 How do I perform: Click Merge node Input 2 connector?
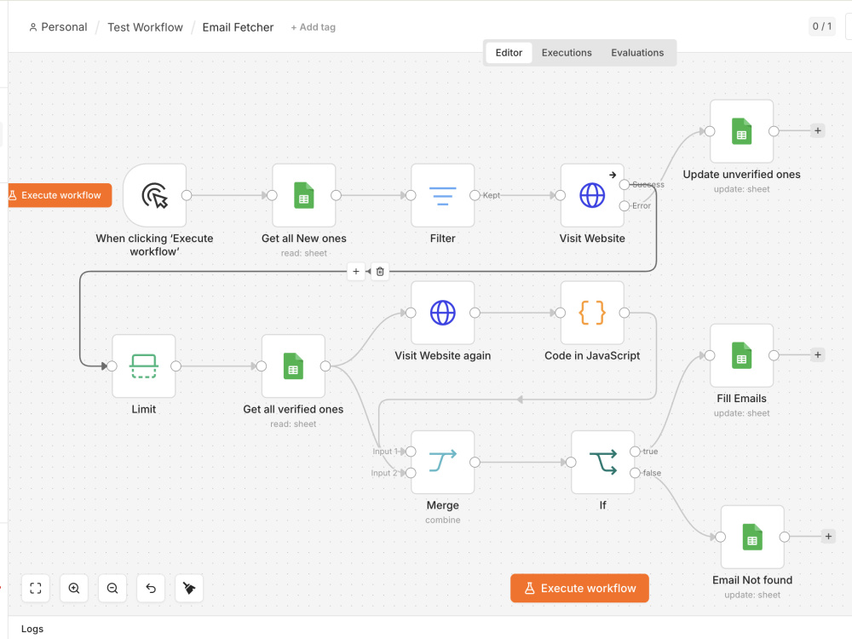pos(411,473)
